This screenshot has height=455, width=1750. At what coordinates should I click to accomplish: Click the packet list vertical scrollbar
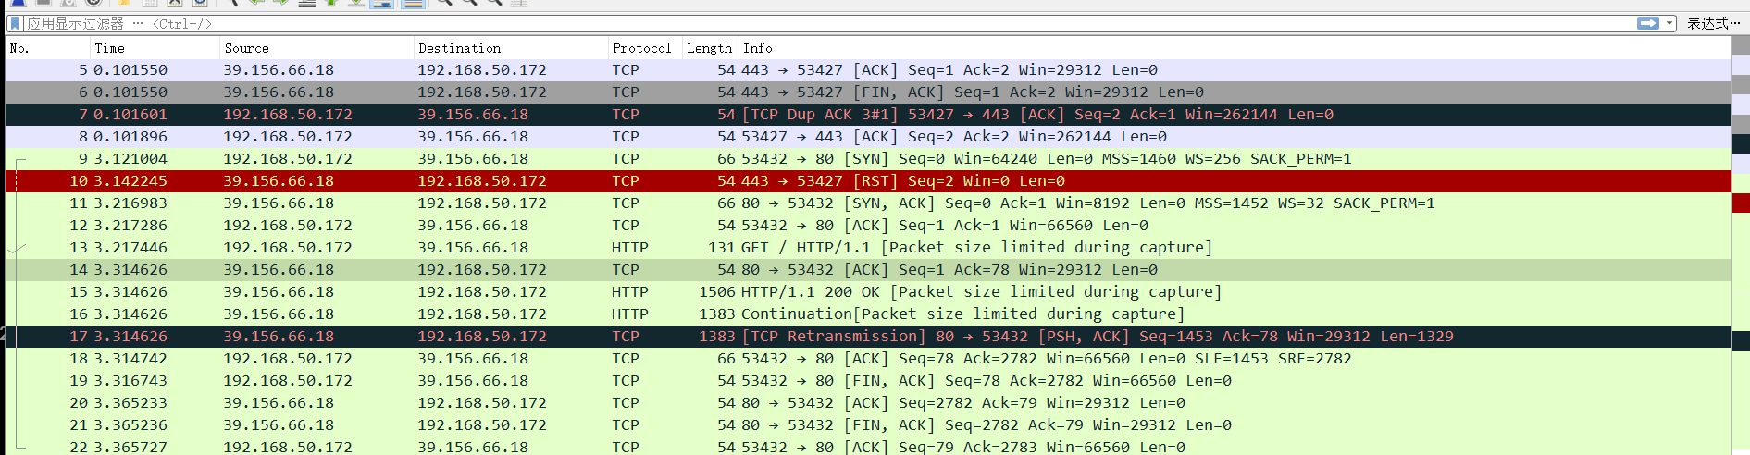click(1741, 246)
